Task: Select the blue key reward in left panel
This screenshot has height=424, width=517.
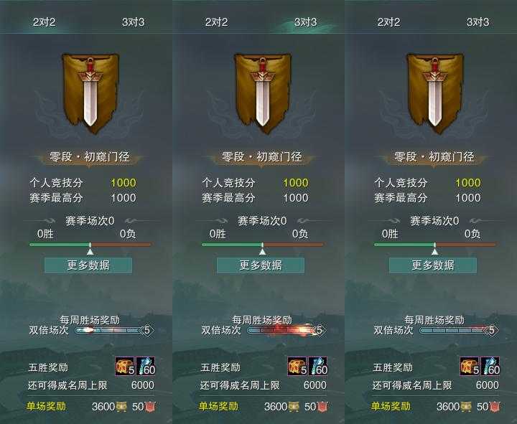Action: (145, 366)
